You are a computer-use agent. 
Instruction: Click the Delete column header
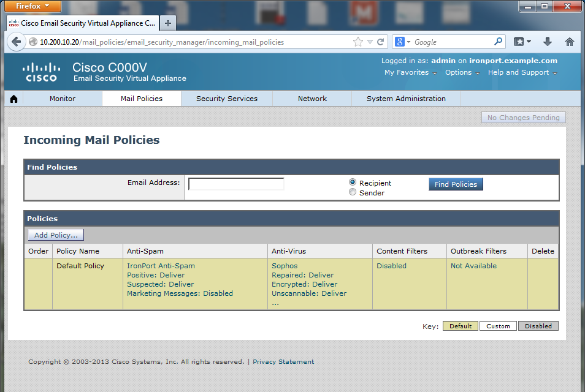pos(543,251)
